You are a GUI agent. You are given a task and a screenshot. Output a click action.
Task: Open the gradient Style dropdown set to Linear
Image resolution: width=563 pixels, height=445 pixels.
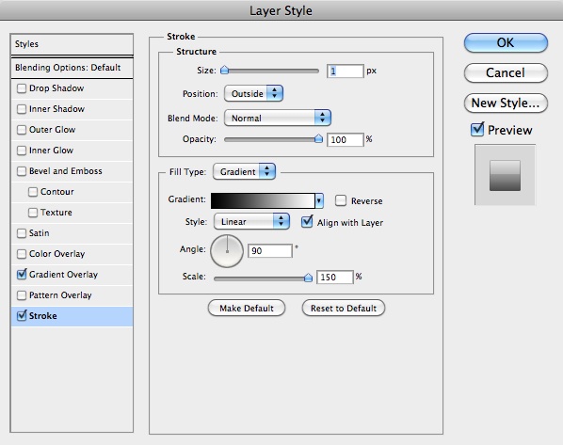[251, 221]
